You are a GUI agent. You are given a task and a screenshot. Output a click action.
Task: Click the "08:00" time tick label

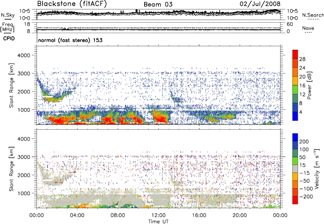pyautogui.click(x=118, y=216)
